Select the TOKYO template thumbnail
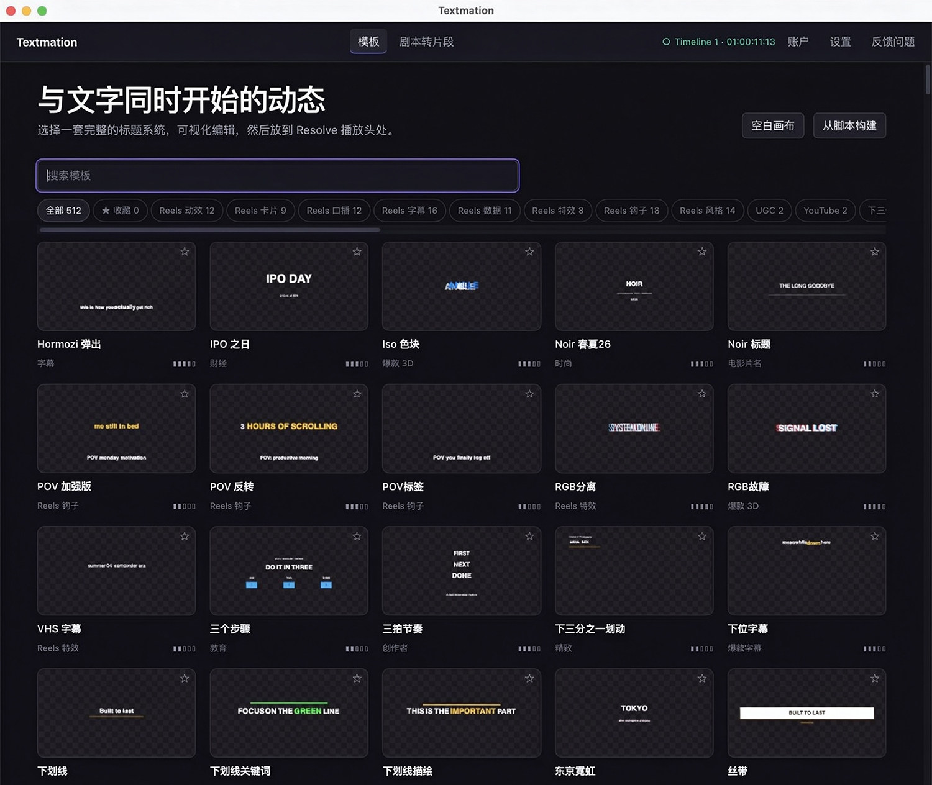This screenshot has height=785, width=932. coord(634,713)
